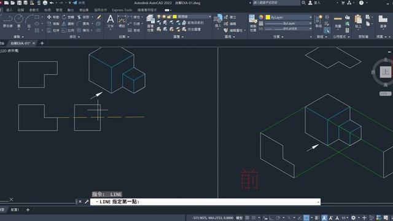Click the Paste (貼上) clipboard icon
Screen dimensions: 393x221
pos(358,21)
